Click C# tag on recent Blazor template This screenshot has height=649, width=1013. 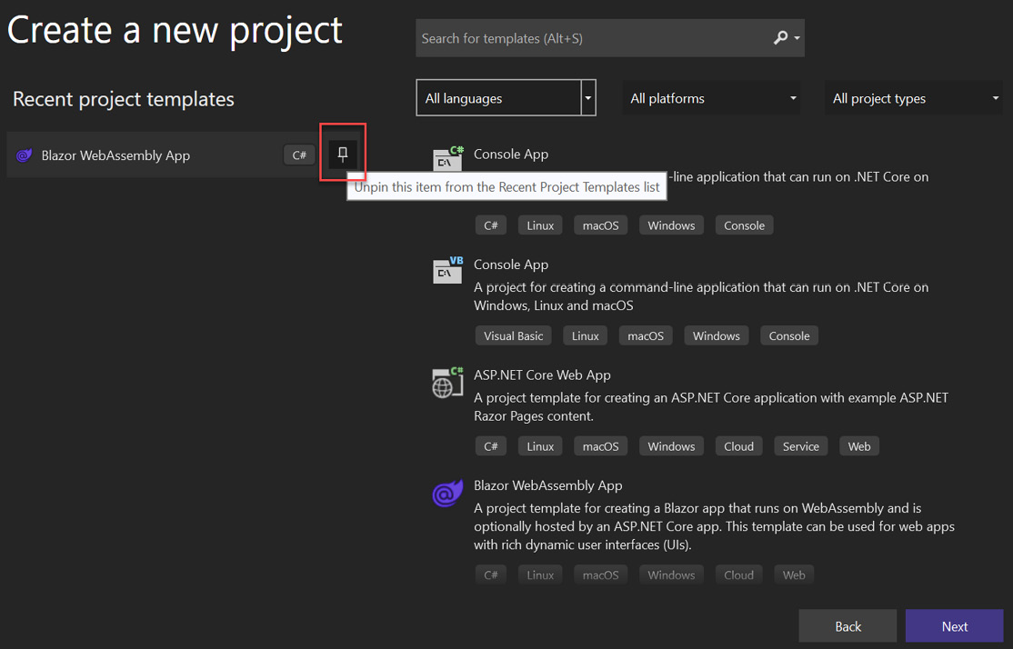click(x=299, y=155)
